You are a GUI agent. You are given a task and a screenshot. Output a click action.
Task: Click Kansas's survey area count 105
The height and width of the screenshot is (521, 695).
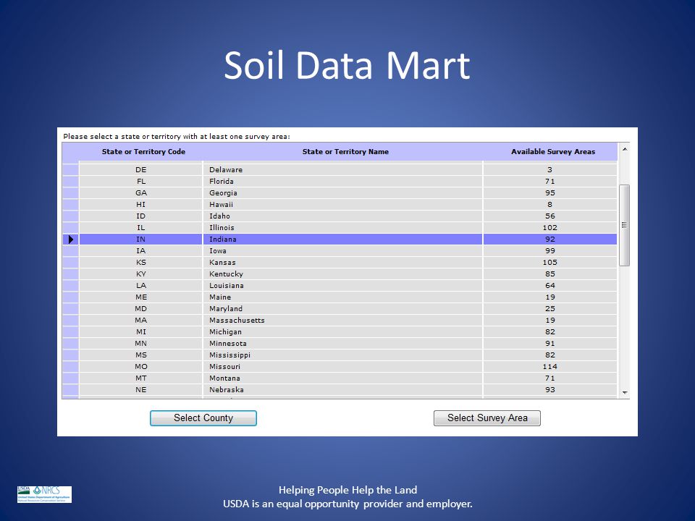click(x=550, y=262)
